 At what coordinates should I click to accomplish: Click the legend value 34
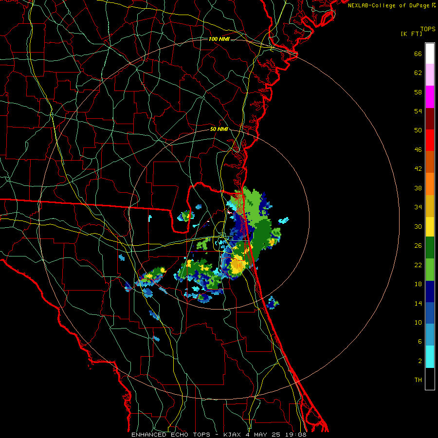click(418, 207)
